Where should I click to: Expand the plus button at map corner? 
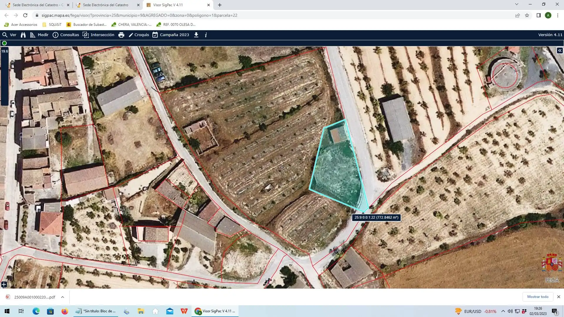click(x=4, y=284)
